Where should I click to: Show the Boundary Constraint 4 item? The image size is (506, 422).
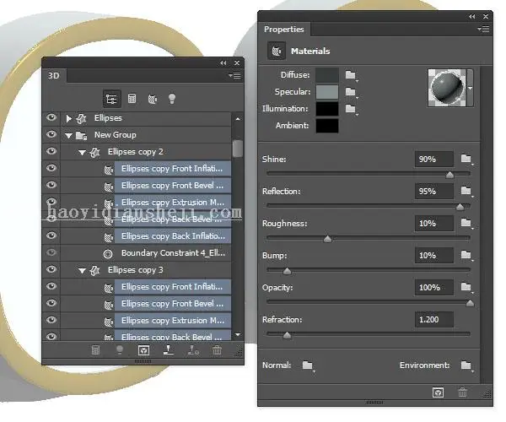point(51,252)
